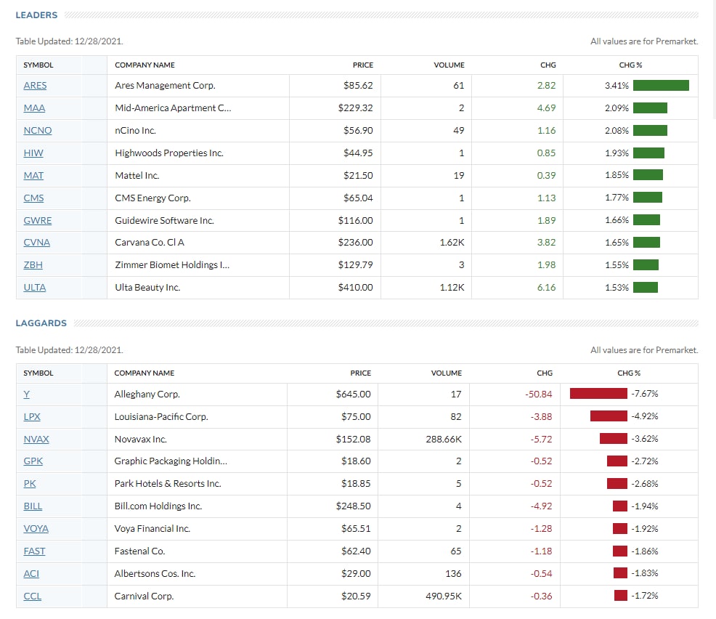Click the NCNO stock symbol
716x619 pixels.
point(38,130)
